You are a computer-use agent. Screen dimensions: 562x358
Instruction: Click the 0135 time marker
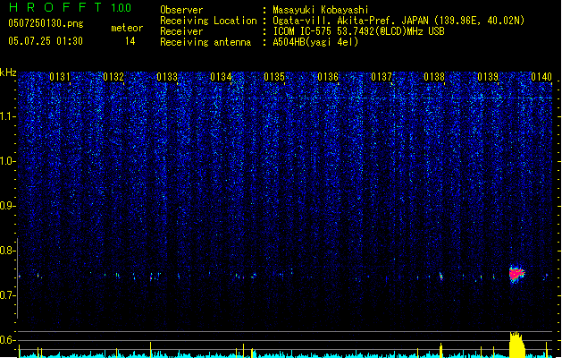pos(274,77)
